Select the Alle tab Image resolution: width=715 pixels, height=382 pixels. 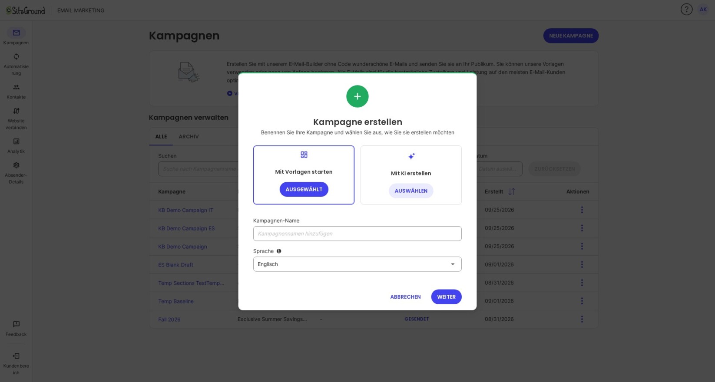point(161,137)
